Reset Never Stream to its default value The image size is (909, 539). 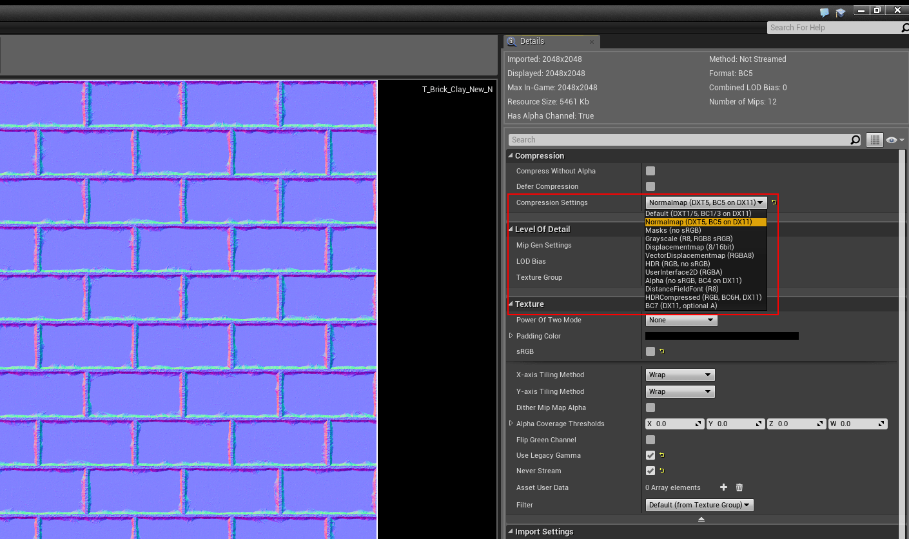click(662, 471)
